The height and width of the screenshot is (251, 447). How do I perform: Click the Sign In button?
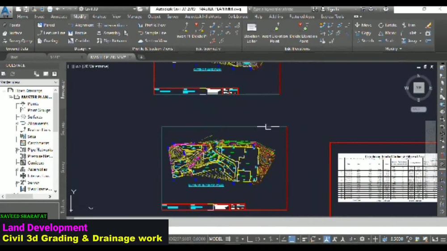(330, 9)
